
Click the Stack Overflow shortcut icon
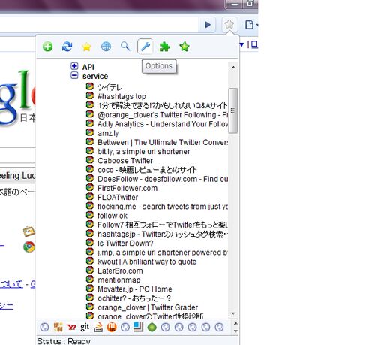pos(98,328)
